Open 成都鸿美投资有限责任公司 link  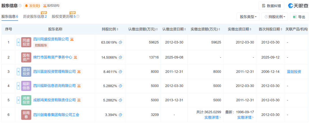[54, 100]
